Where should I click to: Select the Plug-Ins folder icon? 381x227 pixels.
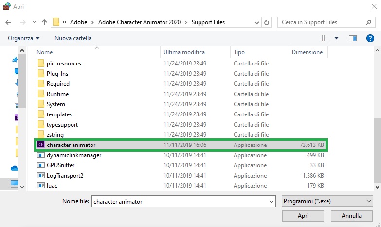41,74
